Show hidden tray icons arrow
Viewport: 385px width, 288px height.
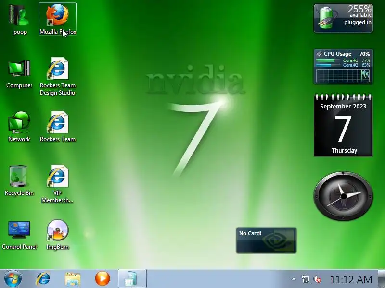[294, 279]
